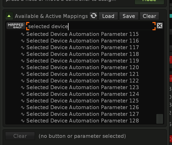Choose Selected Device Automation Parameter 118

[x=82, y=54]
